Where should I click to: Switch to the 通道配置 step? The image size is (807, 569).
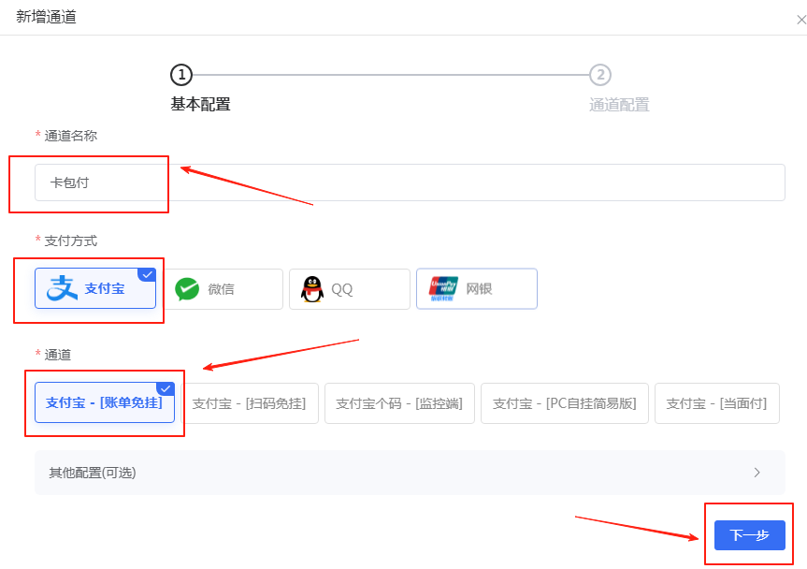tap(619, 104)
